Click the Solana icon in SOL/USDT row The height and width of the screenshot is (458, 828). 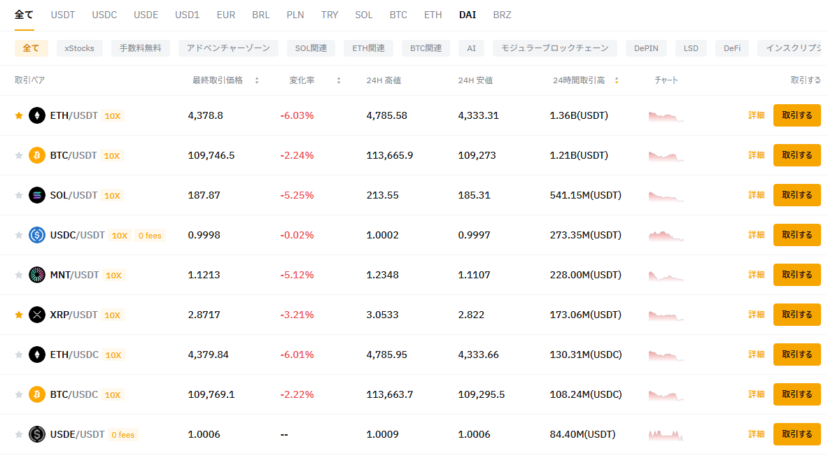[x=37, y=195]
